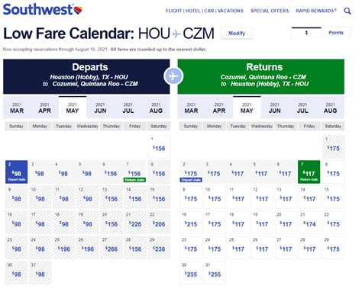Choose May 31 return fare $255
Viewport: 362px width, 289px height.
coord(215,272)
